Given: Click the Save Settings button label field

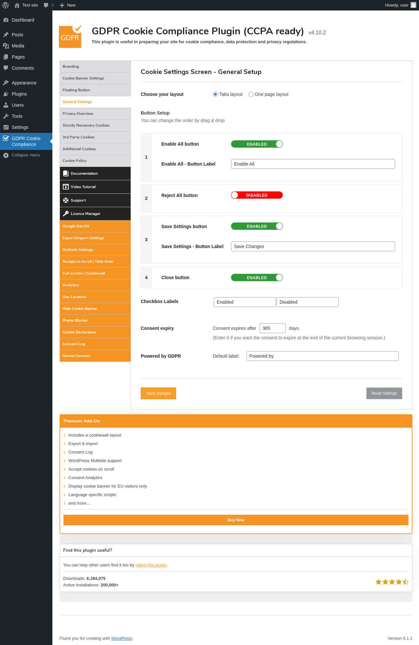Looking at the screenshot, I should (x=313, y=246).
